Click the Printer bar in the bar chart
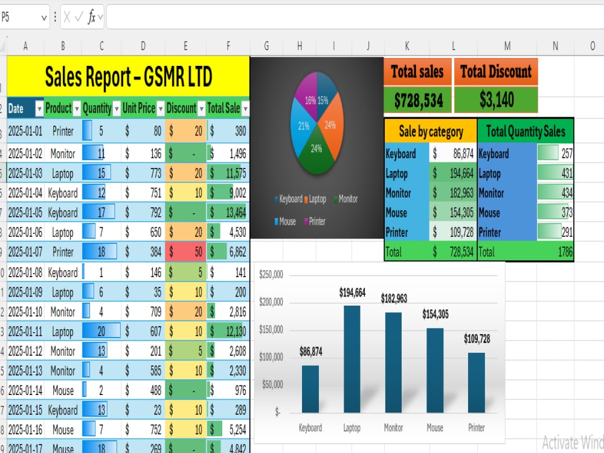The width and height of the screenshot is (604, 453). click(x=477, y=382)
